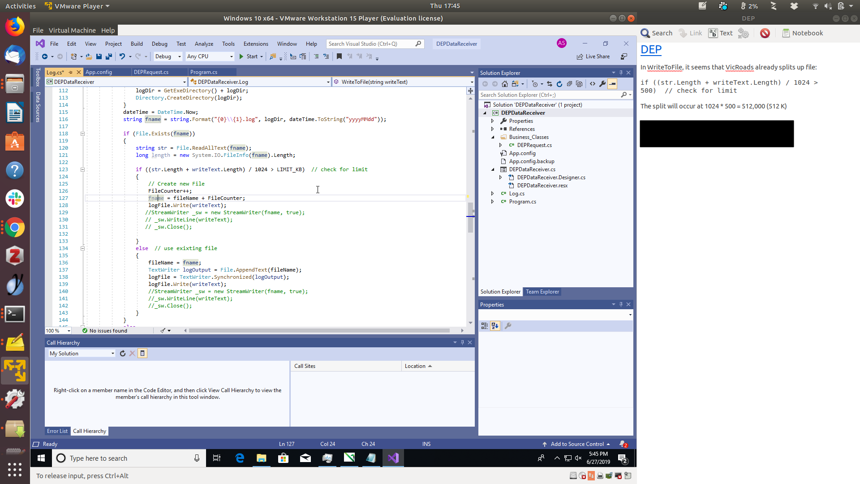This screenshot has width=860, height=484.
Task: Click Solution Explorer refresh icon
Action: coord(559,84)
